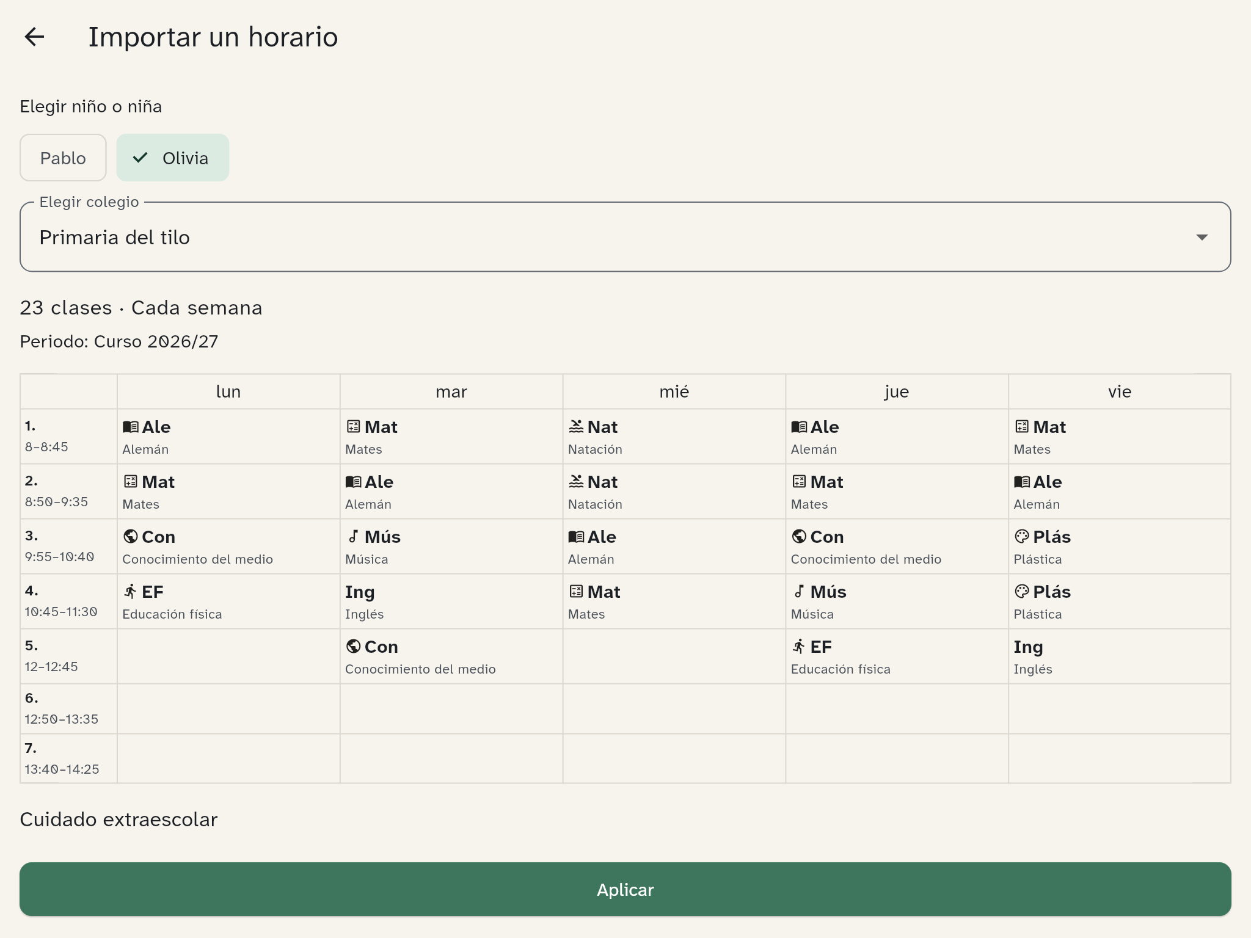Click the music note icon for Tuesday Música
This screenshot has width=1251, height=938.
click(x=353, y=537)
